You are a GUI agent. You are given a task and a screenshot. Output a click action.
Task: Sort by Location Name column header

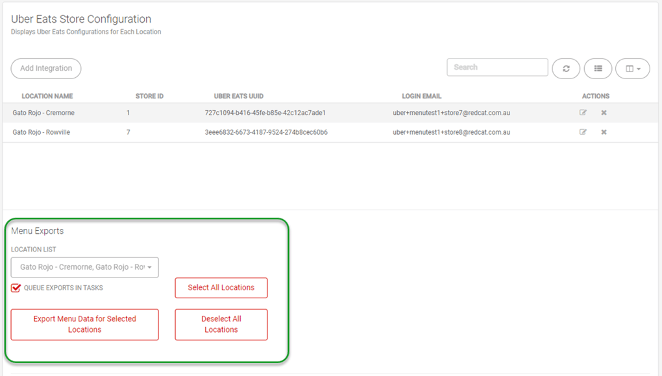tap(47, 96)
